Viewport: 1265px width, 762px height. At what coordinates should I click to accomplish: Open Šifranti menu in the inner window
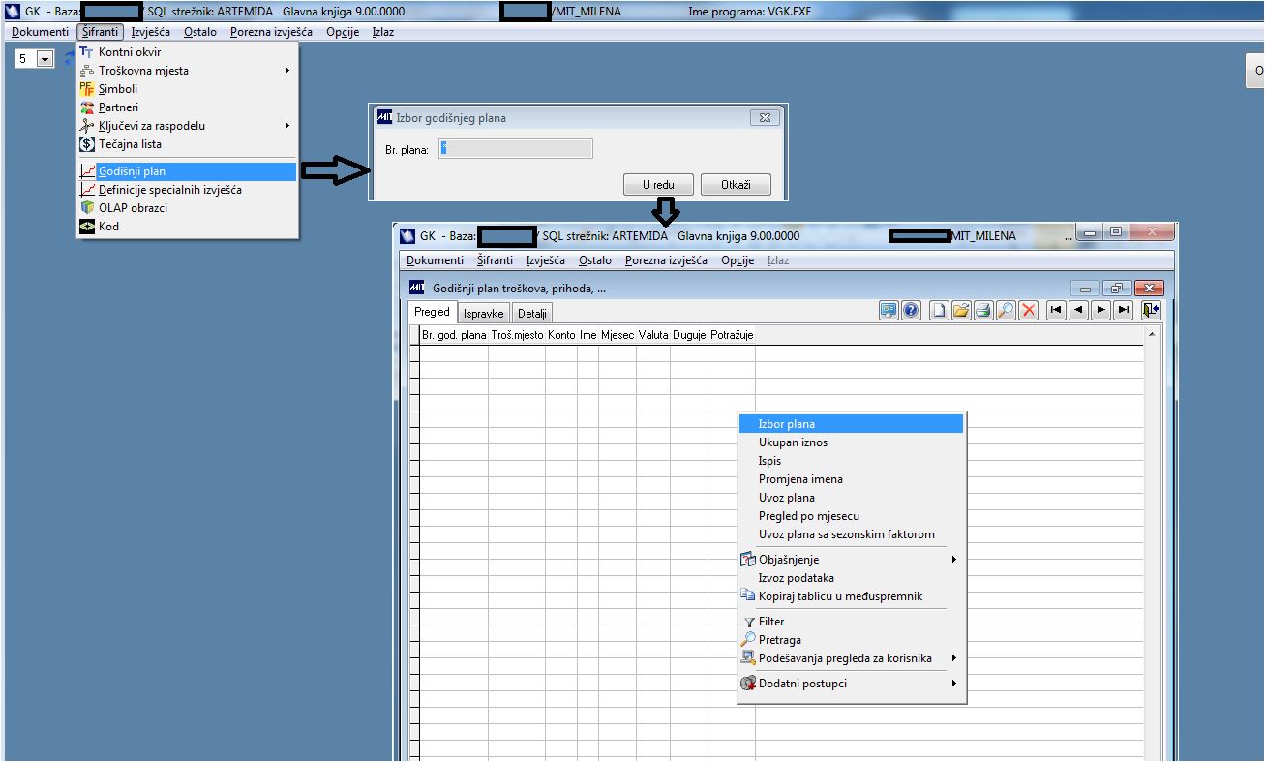(x=495, y=260)
